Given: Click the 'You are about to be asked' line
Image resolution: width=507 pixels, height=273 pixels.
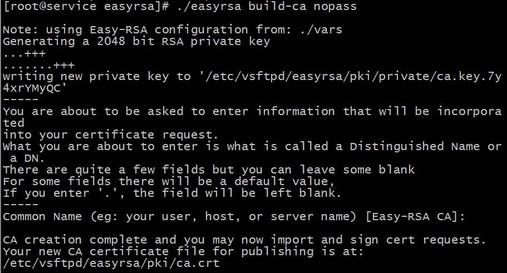Looking at the screenshot, I should tap(250, 111).
